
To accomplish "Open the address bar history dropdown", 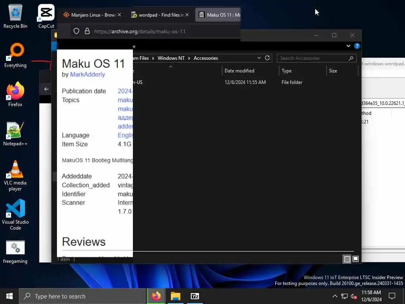I will (259, 58).
